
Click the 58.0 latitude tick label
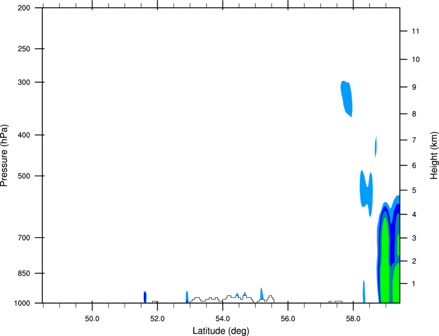click(x=353, y=319)
